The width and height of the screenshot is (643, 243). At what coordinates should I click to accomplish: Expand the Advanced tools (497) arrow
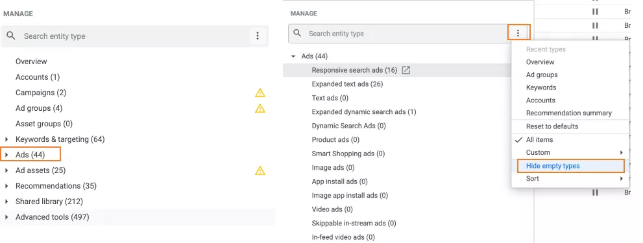coord(6,217)
